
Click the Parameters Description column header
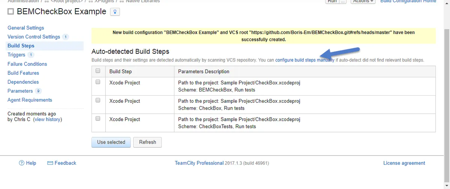tap(204, 71)
